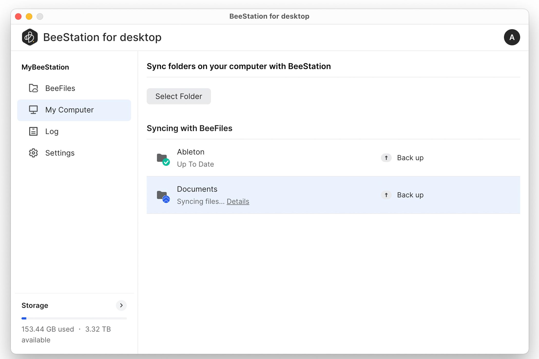Minimize the window with the yellow button
The image size is (539, 359).
click(29, 16)
